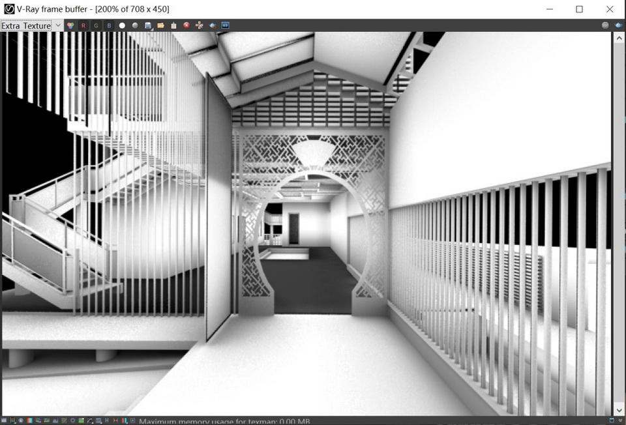Viewport: 626px width, 425px height.
Task: Toggle the blue channel view
Action: pyautogui.click(x=109, y=25)
